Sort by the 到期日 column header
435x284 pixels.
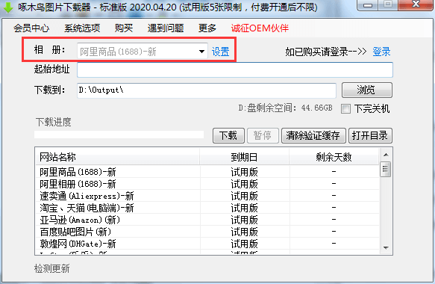coord(244,157)
